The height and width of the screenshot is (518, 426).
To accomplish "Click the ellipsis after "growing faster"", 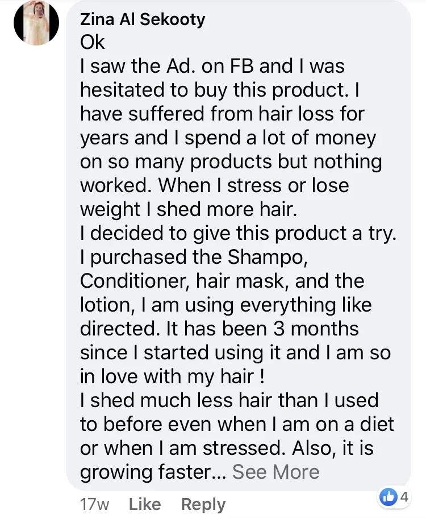I will pyautogui.click(x=221, y=471).
